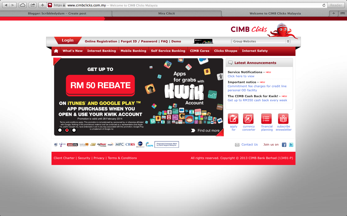This screenshot has width=347, height=216.
Task: Open the Internet Banking menu
Action: [102, 51]
